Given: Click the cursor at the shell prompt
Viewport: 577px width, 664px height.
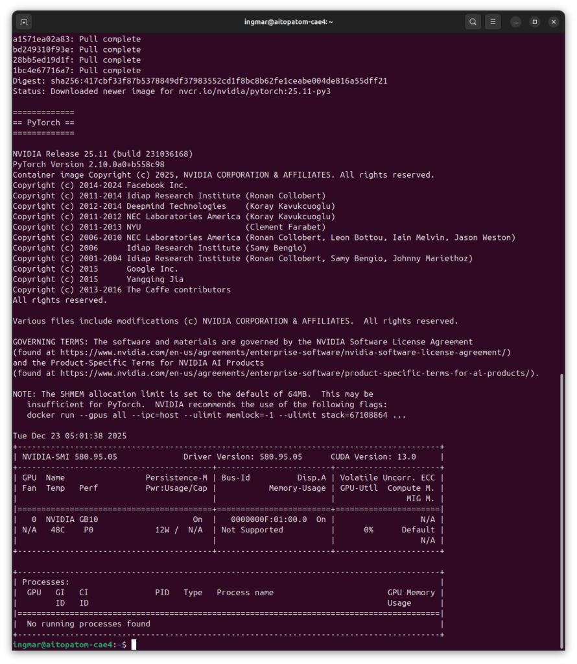Looking at the screenshot, I should pos(134,645).
